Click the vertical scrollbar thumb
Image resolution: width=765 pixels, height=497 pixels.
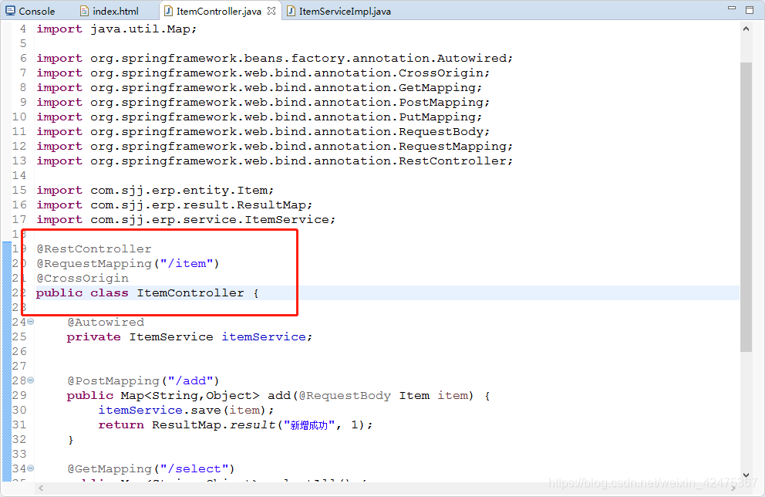coord(746,207)
